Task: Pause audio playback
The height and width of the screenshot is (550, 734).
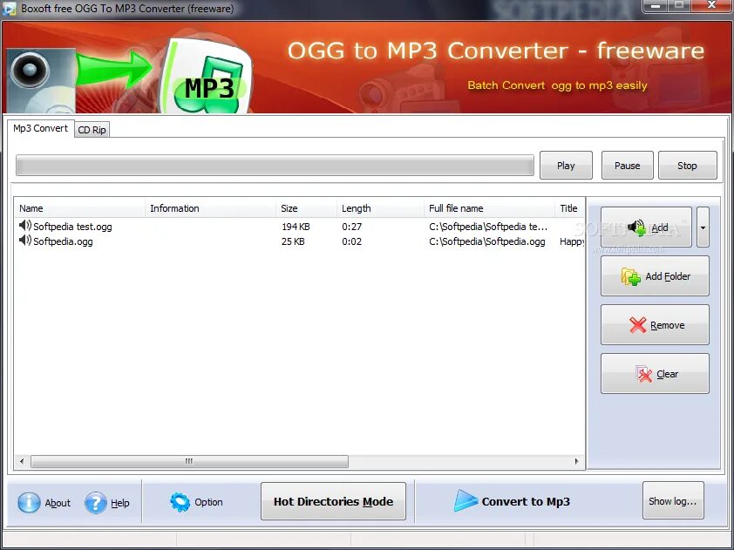Action: tap(628, 166)
